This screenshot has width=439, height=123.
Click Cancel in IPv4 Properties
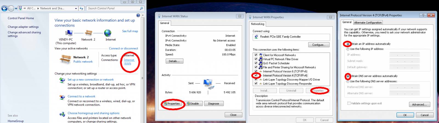(x=424, y=115)
